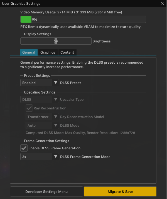
Task: Open the DLSS Frame Generation Mode dropdown
Action: 40,157
